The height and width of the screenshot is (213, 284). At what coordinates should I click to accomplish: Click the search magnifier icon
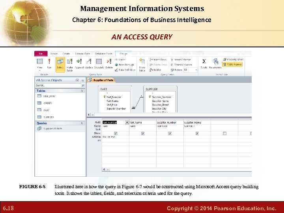(83, 85)
